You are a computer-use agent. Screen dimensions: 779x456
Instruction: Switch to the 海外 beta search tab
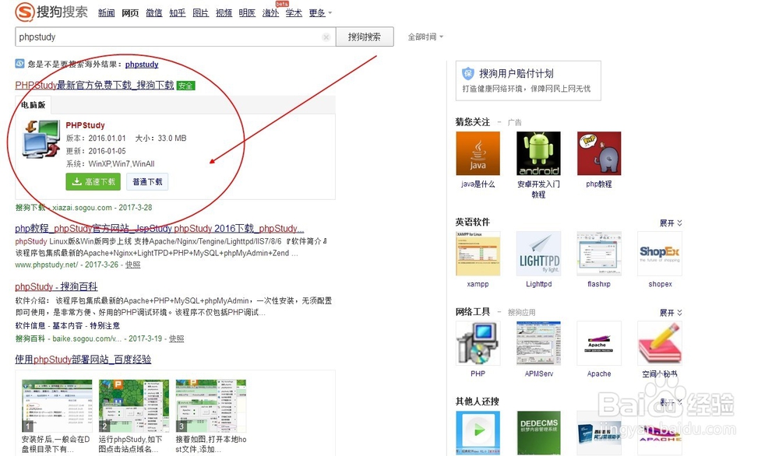point(270,13)
